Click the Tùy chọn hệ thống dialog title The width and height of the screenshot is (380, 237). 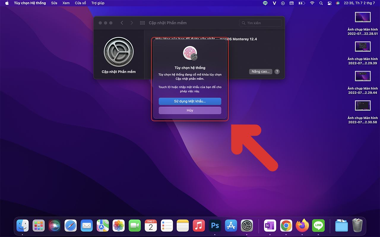pyautogui.click(x=190, y=68)
